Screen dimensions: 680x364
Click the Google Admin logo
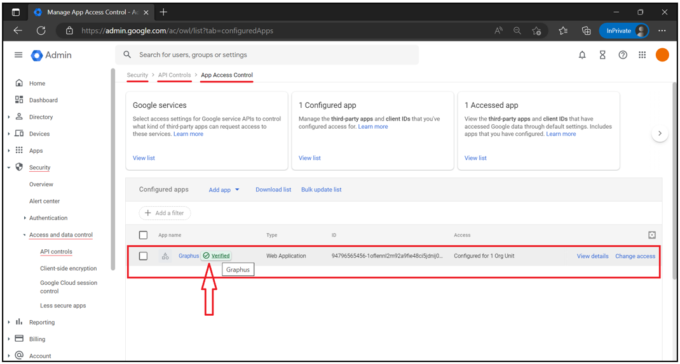[51, 55]
